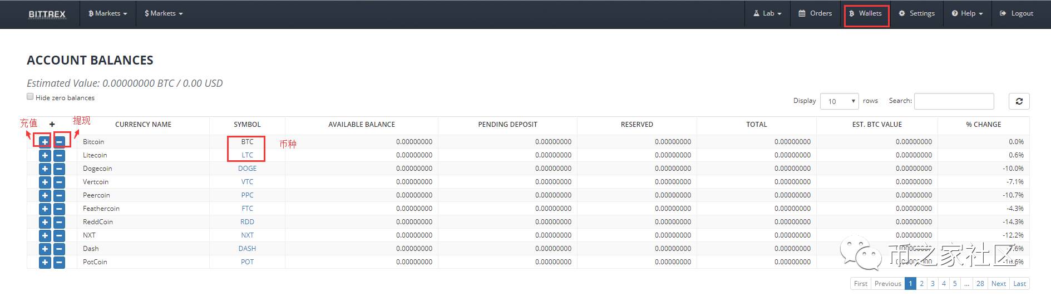
Task: Click the plus icon for Feathercoin
Action: (x=45, y=209)
